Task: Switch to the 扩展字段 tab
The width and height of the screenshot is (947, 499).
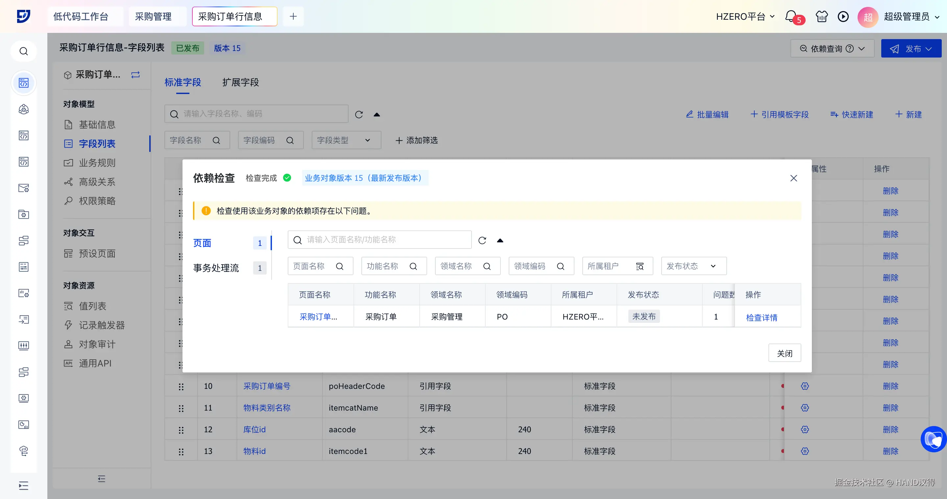Action: pos(240,82)
